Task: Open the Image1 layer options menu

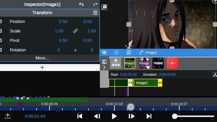Action: coord(129,53)
